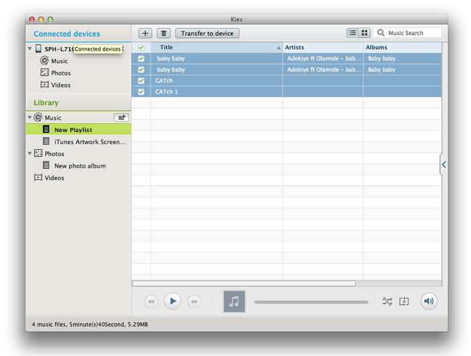This screenshot has width=471, height=356.
Task: Open Library Videos section
Action: pyautogui.click(x=55, y=178)
